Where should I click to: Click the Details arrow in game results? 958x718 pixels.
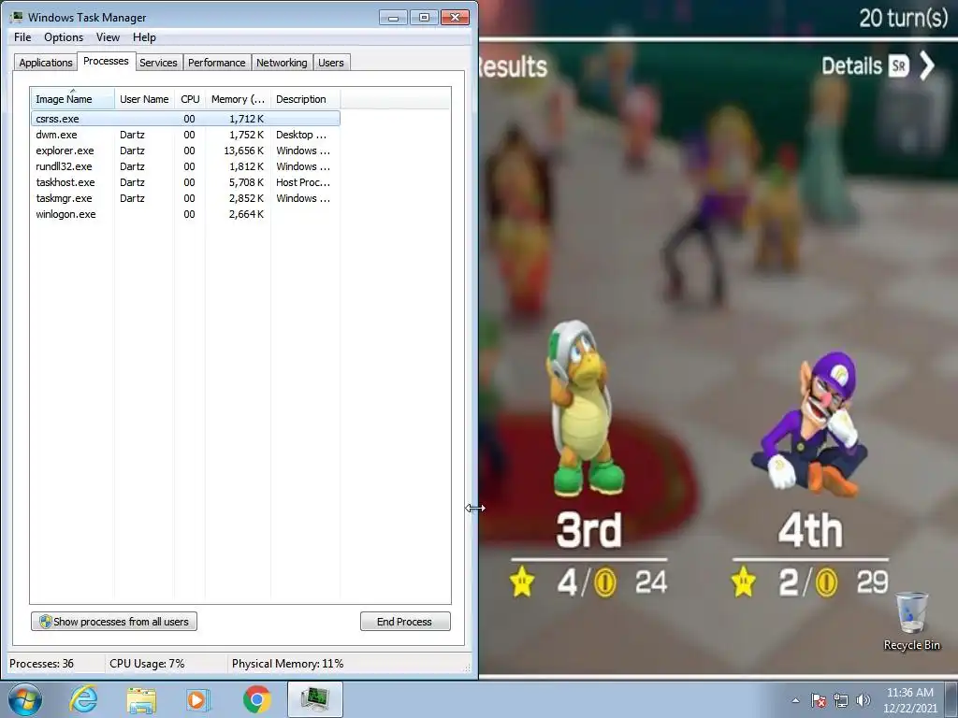click(x=927, y=65)
